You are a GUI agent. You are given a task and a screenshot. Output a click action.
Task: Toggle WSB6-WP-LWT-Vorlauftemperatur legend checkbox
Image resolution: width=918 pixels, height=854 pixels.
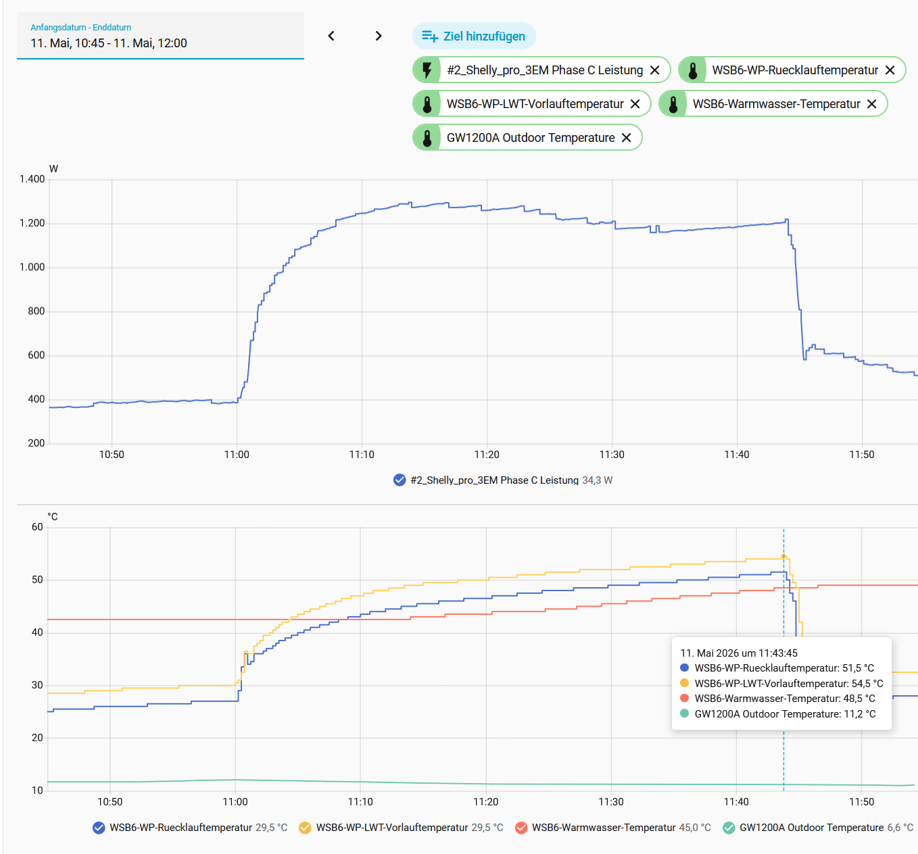tap(306, 828)
